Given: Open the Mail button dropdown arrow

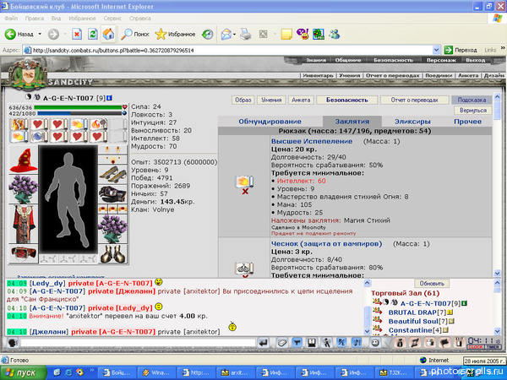Looking at the screenshot, I should coord(234,35).
